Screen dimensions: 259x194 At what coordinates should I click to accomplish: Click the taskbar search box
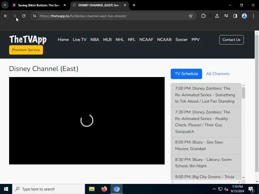(x=49, y=189)
